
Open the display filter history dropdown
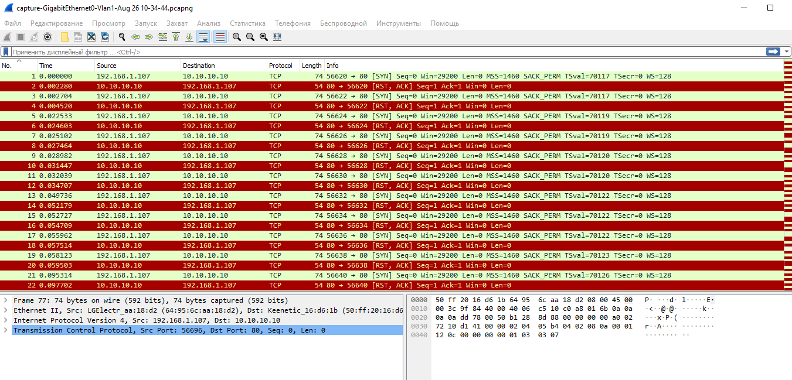(787, 52)
